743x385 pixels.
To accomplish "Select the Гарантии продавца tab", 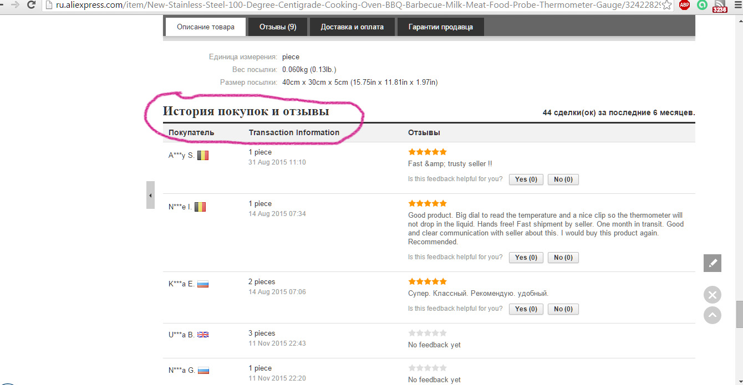I will point(440,27).
